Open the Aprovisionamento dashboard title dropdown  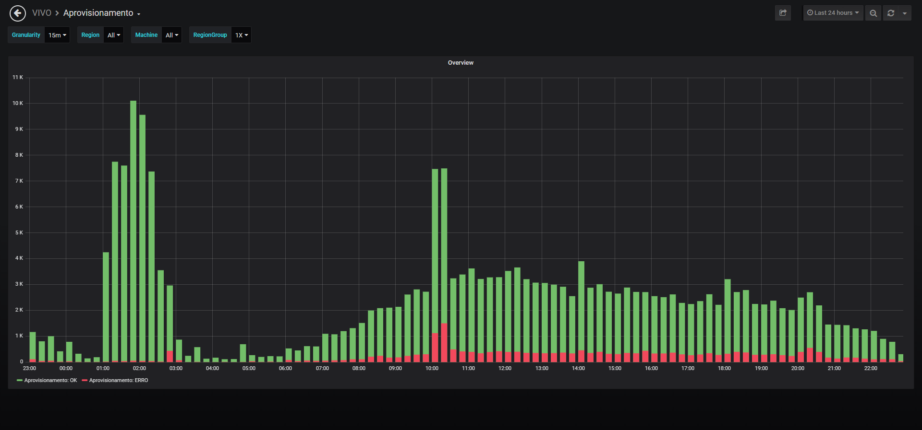coord(102,13)
